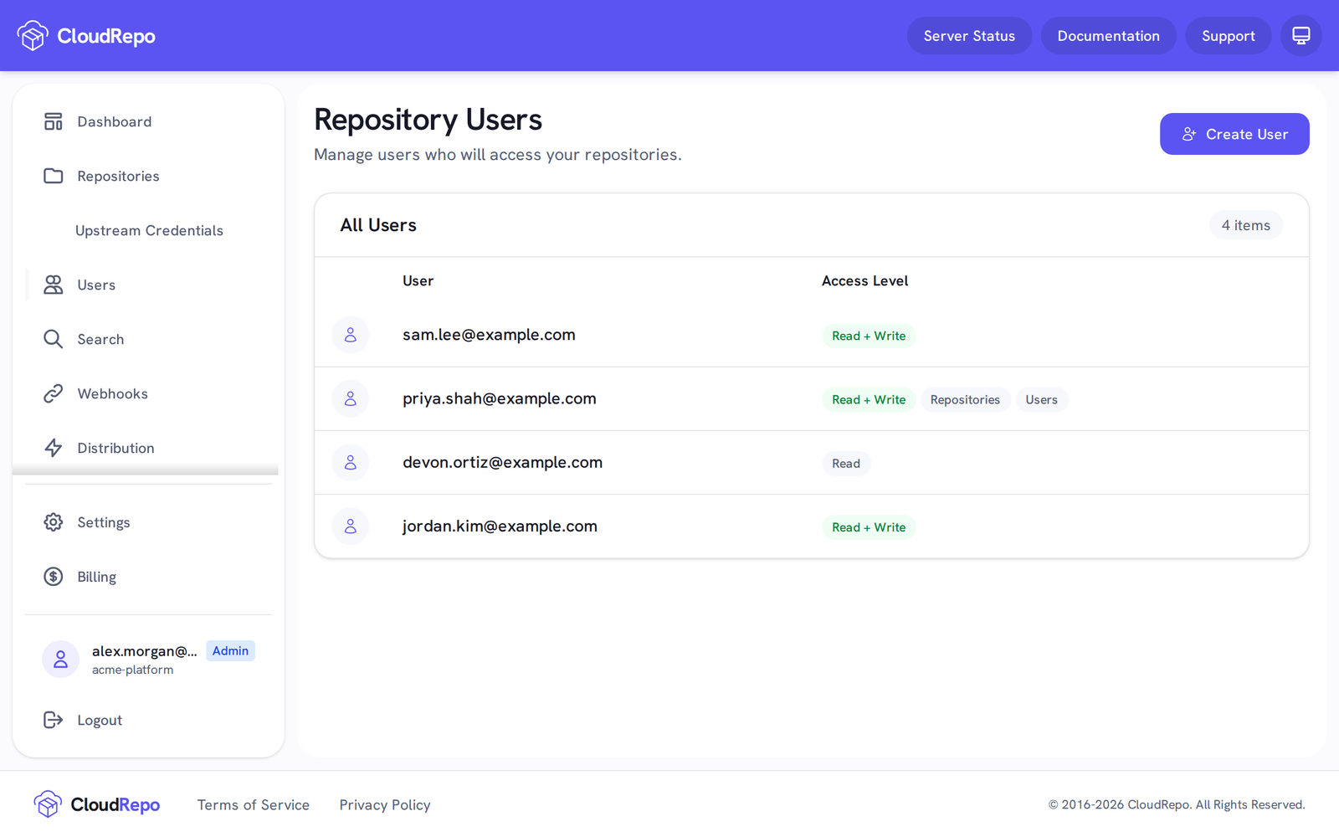Screen dimensions: 1339x837
Task: Click the Dashboard icon in sidebar
Action: [x=54, y=121]
